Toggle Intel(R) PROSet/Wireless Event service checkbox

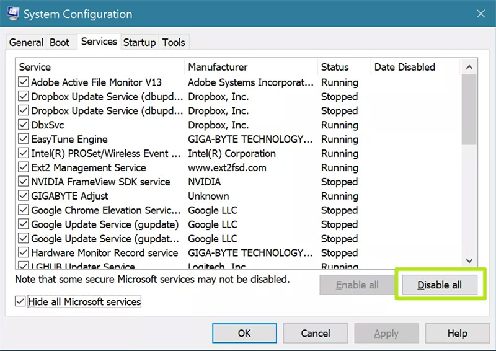(x=23, y=153)
